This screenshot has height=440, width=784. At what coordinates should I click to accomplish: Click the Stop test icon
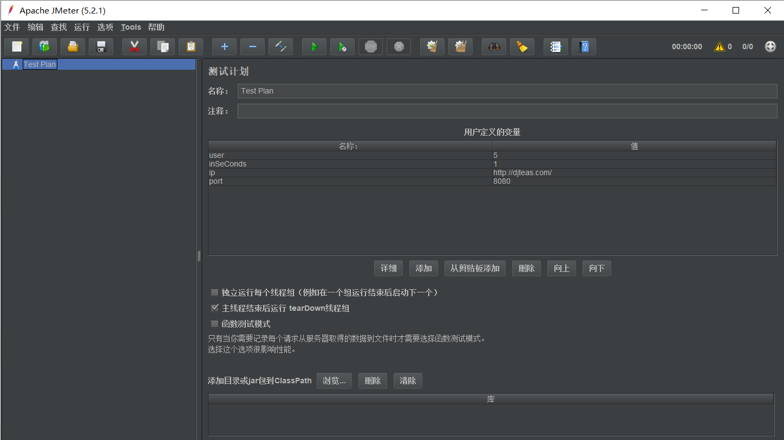click(370, 46)
